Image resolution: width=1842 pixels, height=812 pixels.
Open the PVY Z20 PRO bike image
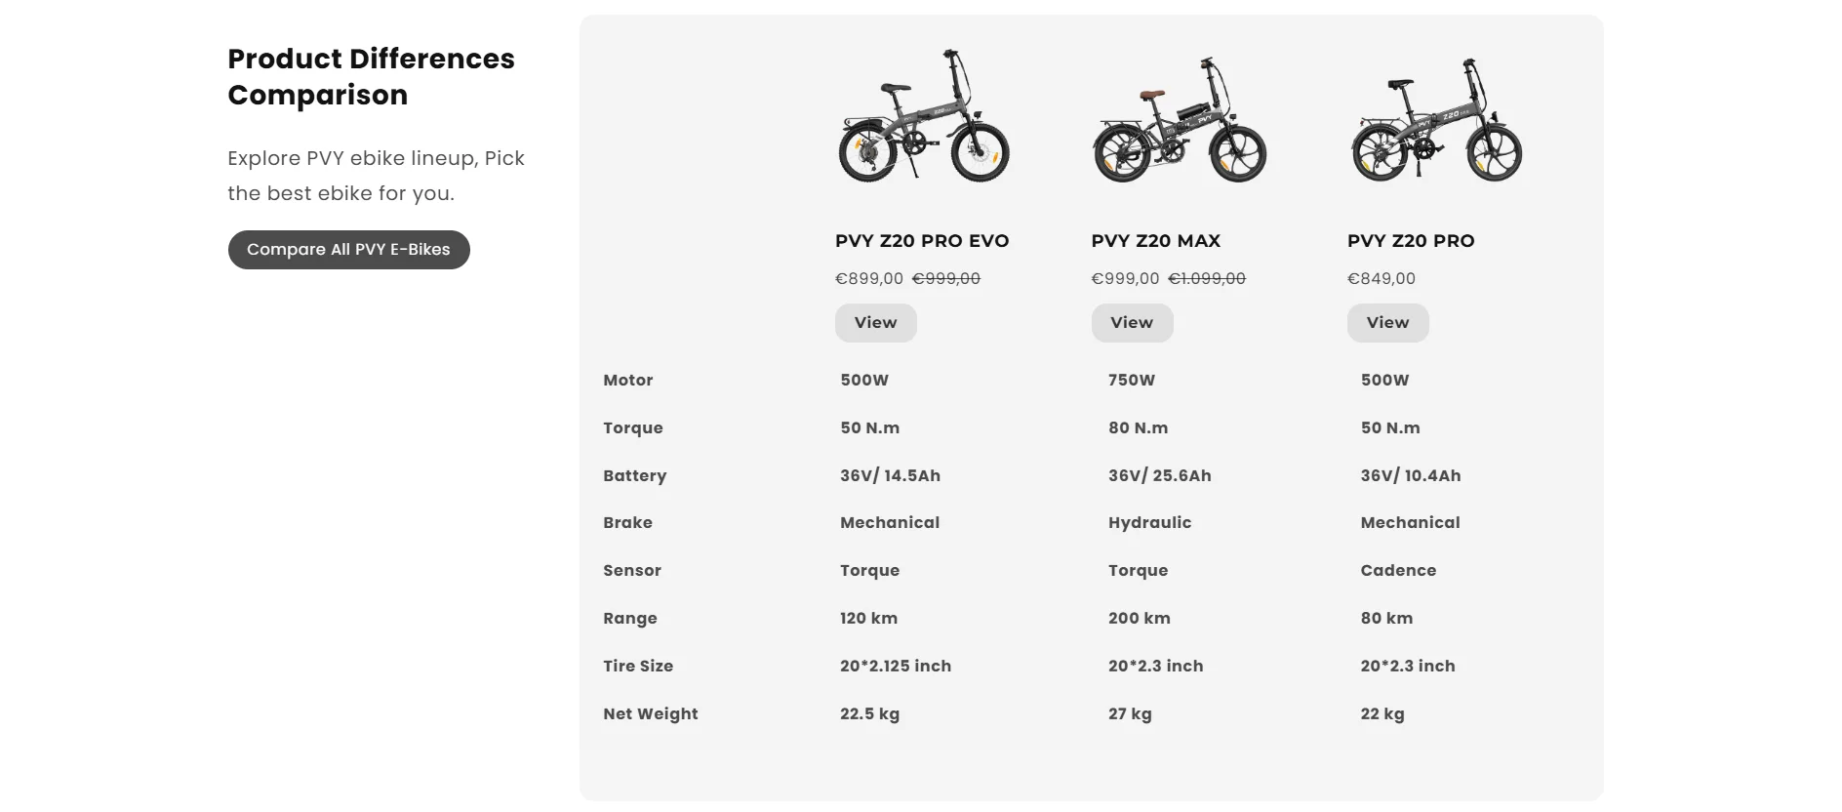[1435, 119]
